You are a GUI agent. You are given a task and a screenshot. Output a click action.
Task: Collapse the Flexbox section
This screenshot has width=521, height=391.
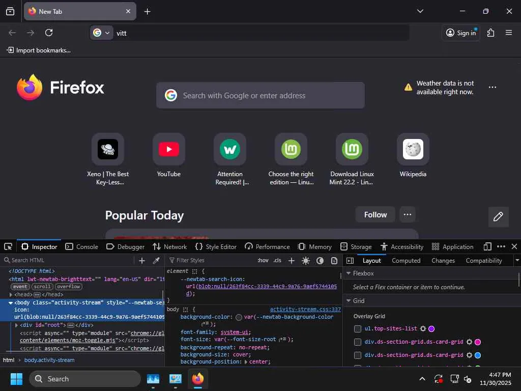point(349,273)
